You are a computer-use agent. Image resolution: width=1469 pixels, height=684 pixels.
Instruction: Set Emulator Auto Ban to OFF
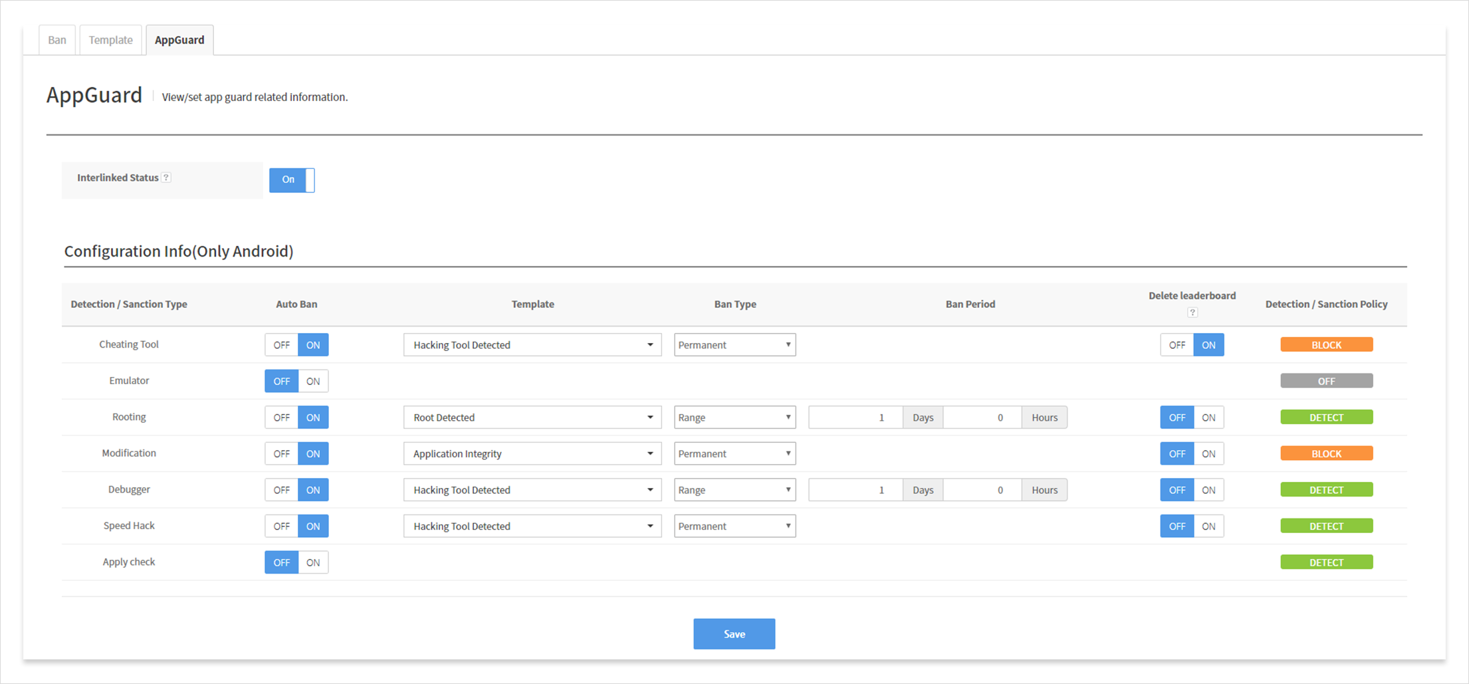coord(282,382)
